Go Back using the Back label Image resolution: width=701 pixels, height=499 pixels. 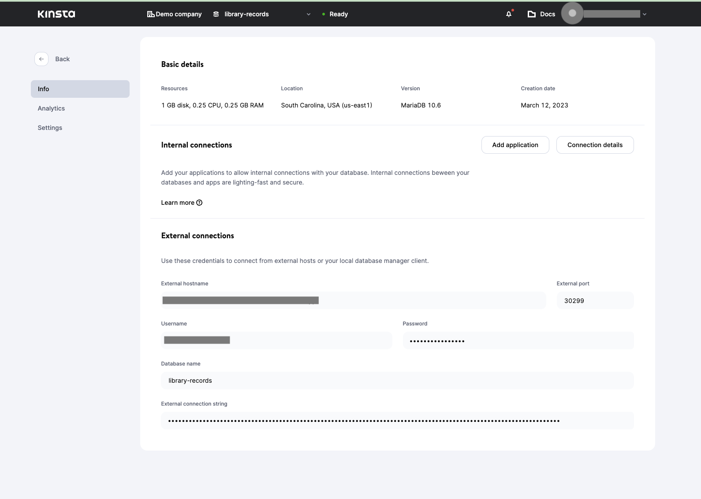[x=62, y=59]
